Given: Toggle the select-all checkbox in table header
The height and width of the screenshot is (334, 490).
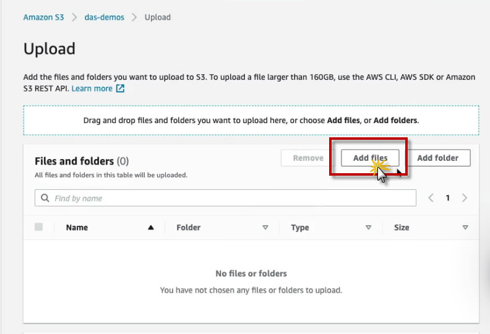Looking at the screenshot, I should coord(39,227).
